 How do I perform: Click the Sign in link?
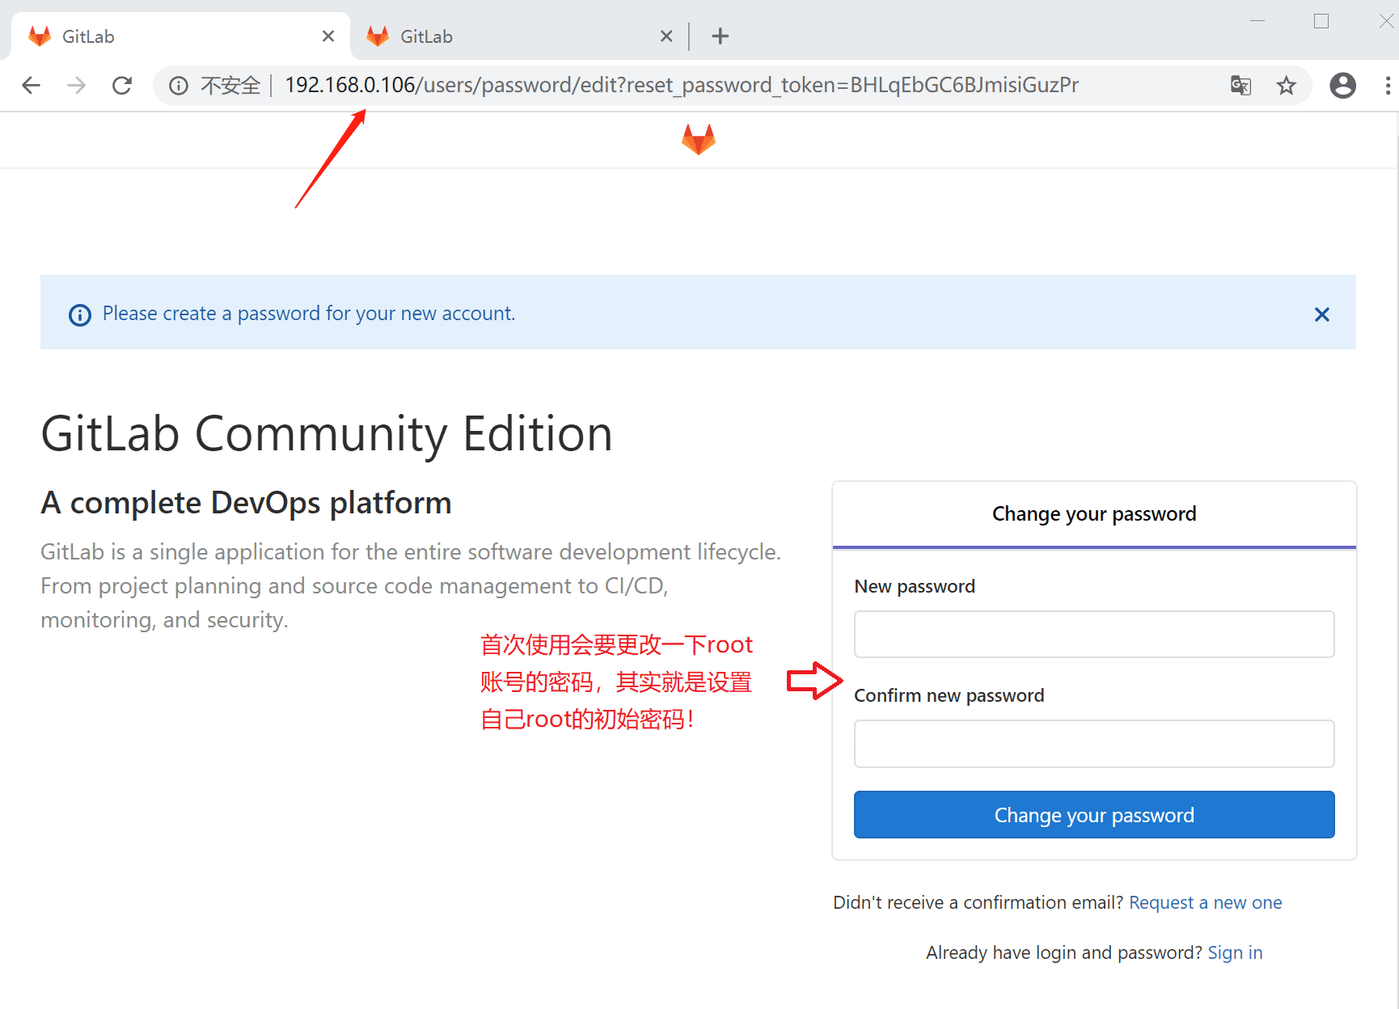(1235, 952)
